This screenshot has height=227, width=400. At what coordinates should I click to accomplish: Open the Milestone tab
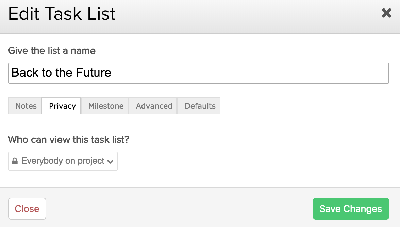point(106,106)
